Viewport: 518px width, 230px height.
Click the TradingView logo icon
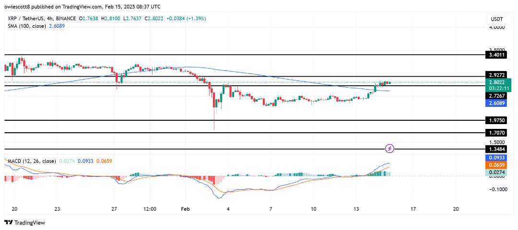(x=8, y=222)
